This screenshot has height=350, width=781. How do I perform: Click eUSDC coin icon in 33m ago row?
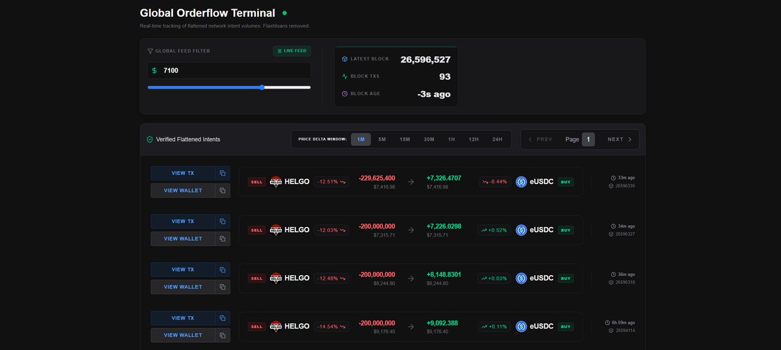[x=521, y=182]
